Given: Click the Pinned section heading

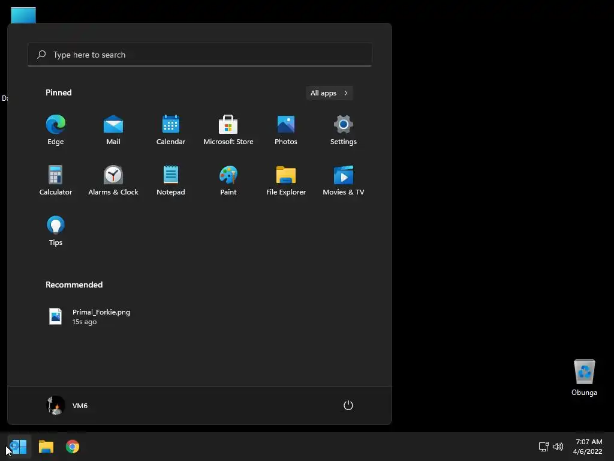Looking at the screenshot, I should point(59,92).
